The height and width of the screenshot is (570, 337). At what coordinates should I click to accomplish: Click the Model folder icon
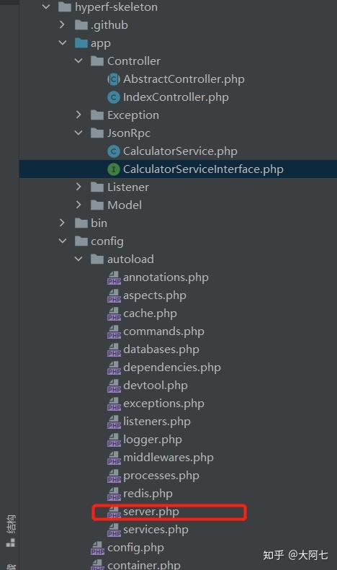pos(97,205)
